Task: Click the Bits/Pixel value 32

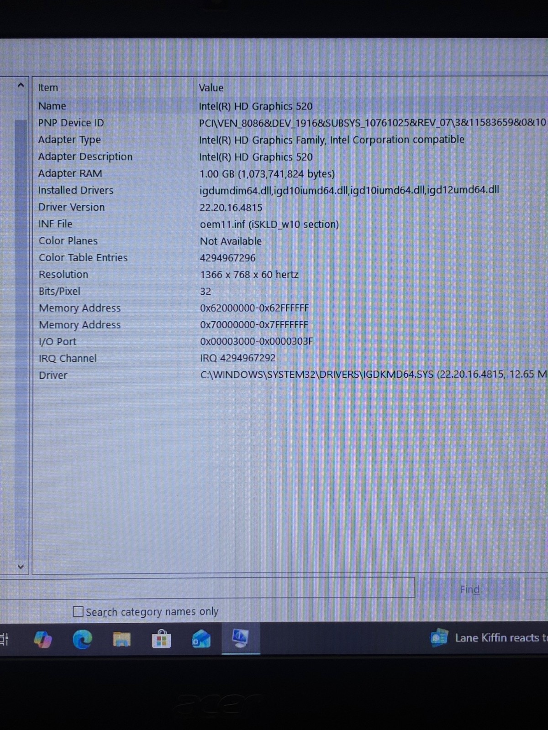Action: point(205,291)
